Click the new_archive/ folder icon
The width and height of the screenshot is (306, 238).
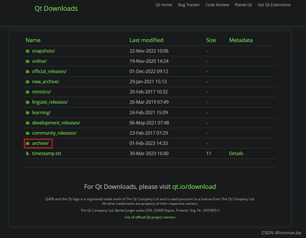(x=28, y=82)
